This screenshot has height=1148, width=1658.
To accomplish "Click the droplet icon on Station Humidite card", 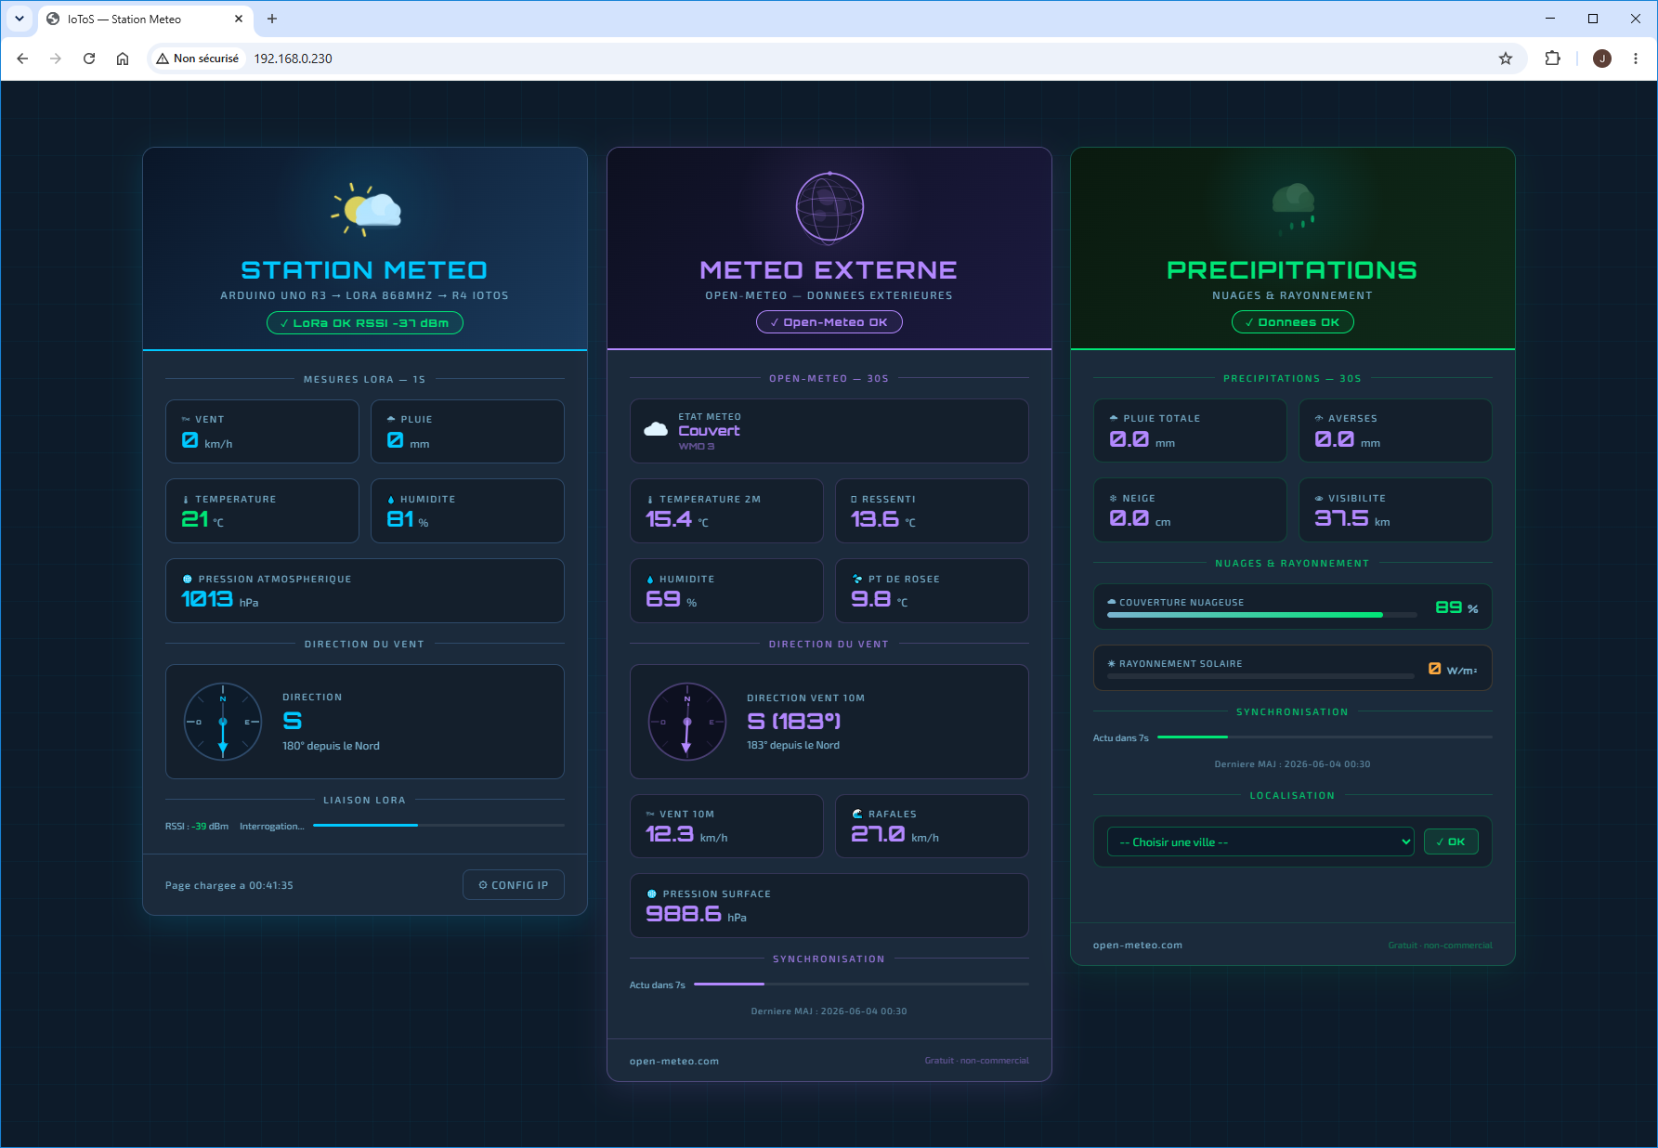I will click(x=391, y=500).
